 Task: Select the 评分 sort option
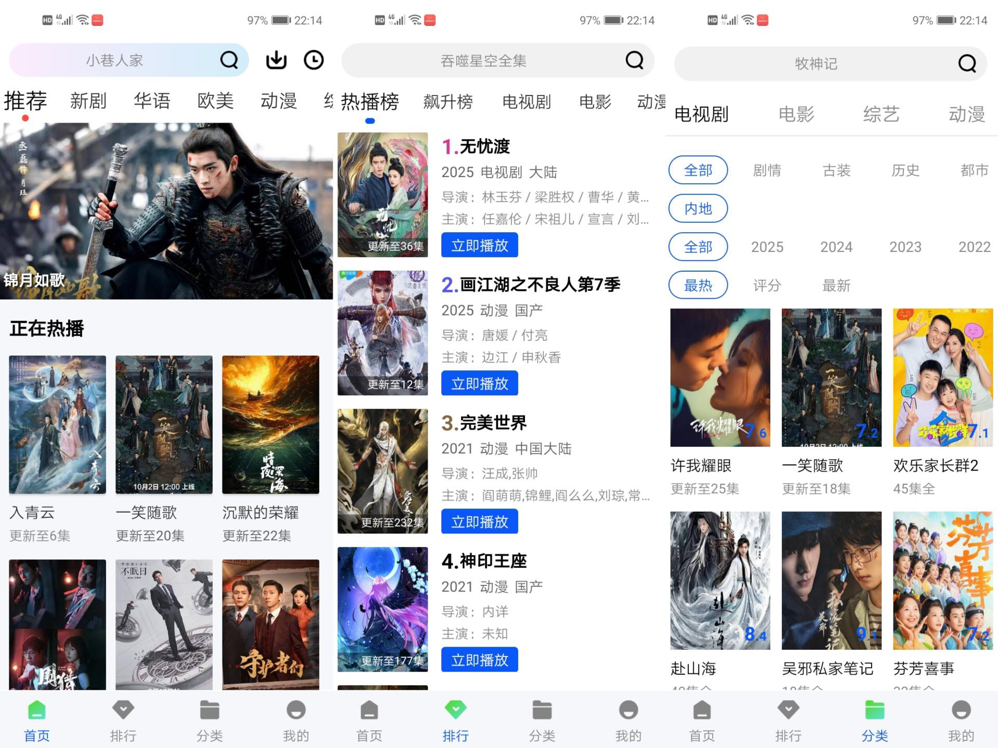click(767, 285)
